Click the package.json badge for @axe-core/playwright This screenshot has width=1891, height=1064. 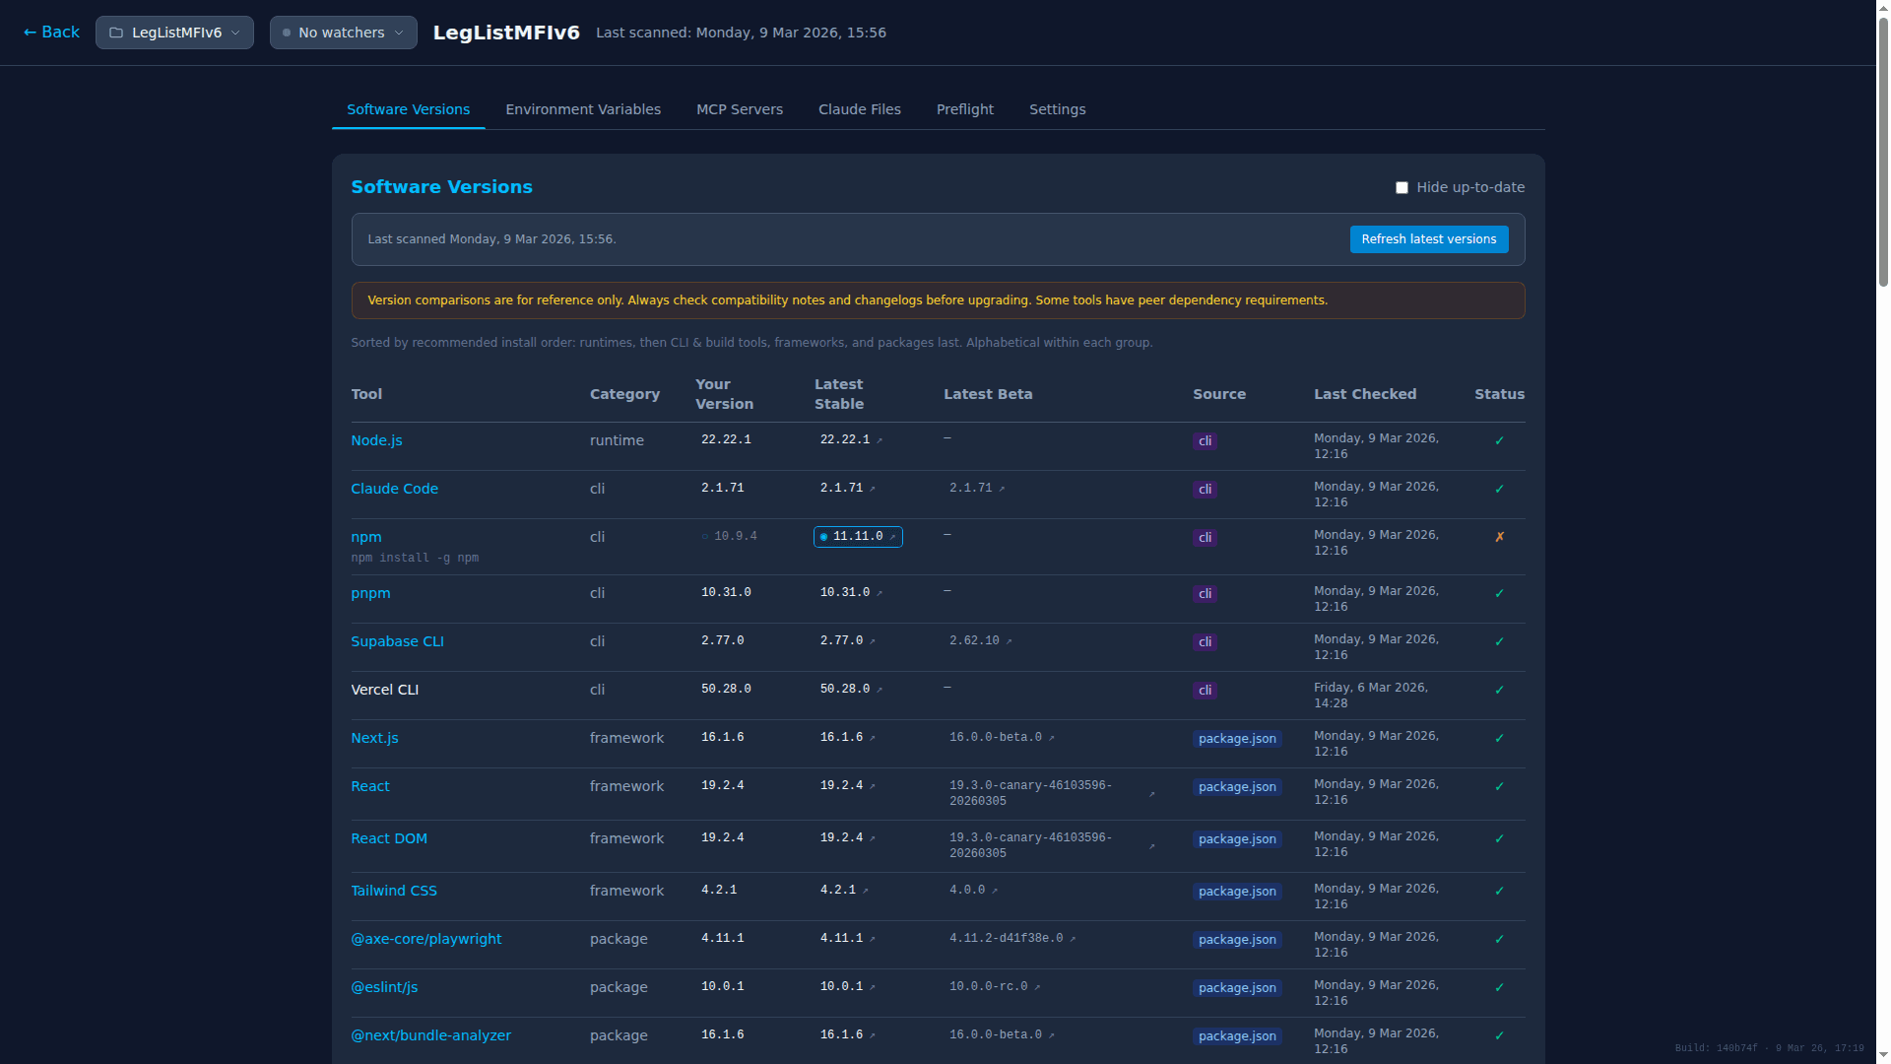pyautogui.click(x=1236, y=939)
